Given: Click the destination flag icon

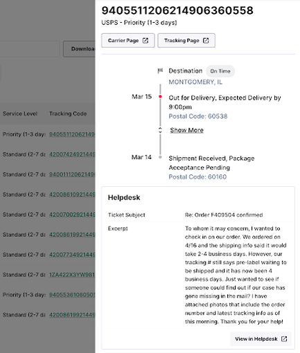Looking at the screenshot, I should 160,71.
